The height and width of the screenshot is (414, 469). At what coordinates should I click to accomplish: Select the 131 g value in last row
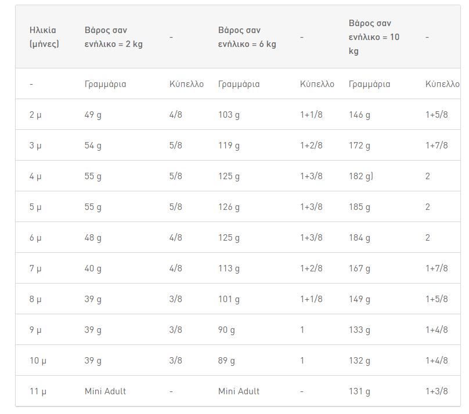(x=359, y=391)
